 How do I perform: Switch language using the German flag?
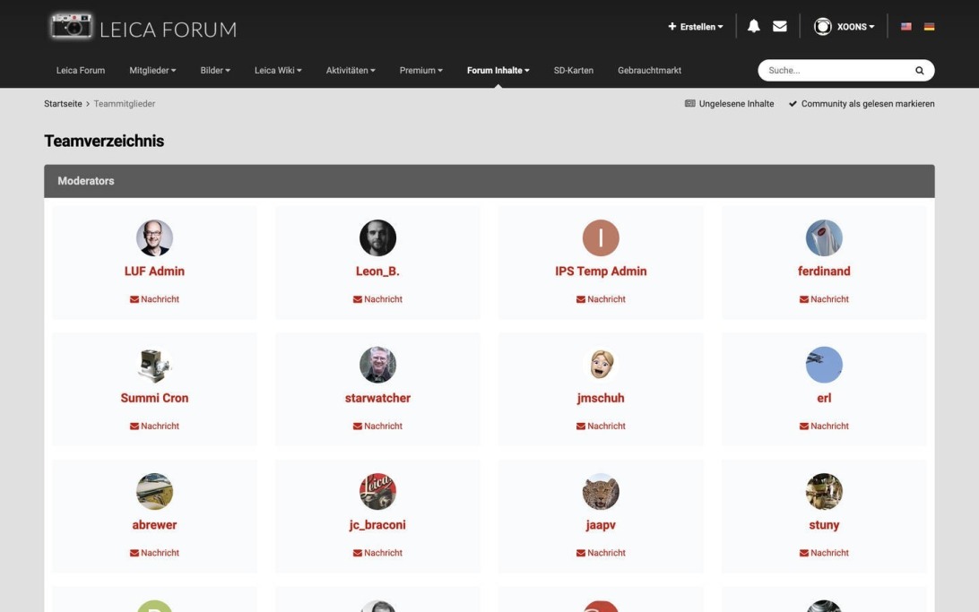pyautogui.click(x=929, y=27)
